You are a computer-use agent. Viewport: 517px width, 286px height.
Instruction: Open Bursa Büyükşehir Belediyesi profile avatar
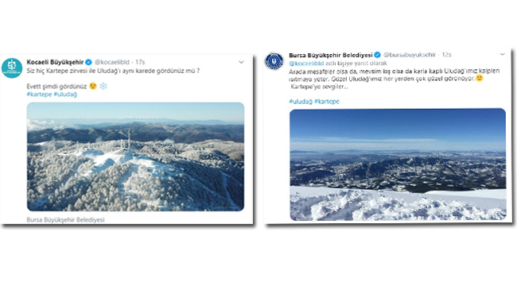(274, 61)
